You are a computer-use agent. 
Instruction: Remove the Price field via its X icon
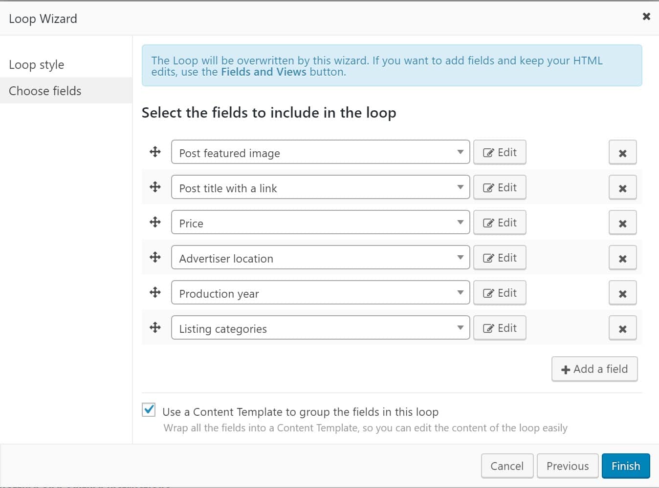(622, 222)
